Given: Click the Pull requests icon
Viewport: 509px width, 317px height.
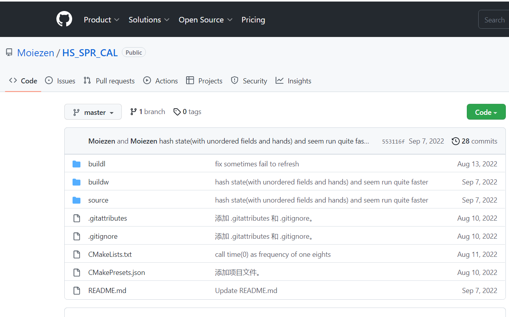Looking at the screenshot, I should pos(87,81).
